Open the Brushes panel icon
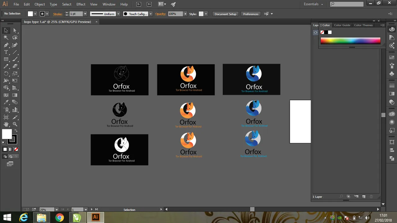 pos(392,66)
